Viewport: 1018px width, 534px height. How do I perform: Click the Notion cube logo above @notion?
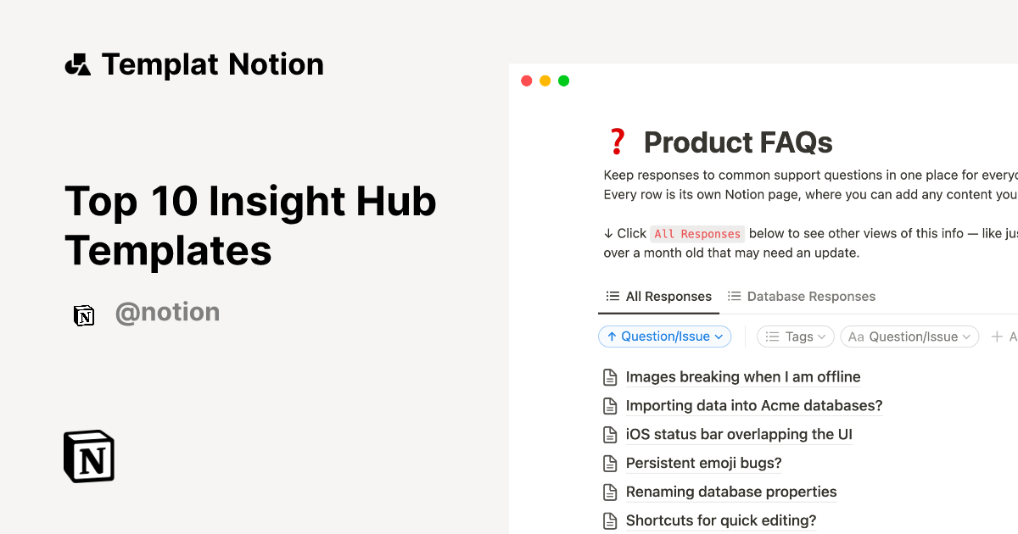(84, 314)
